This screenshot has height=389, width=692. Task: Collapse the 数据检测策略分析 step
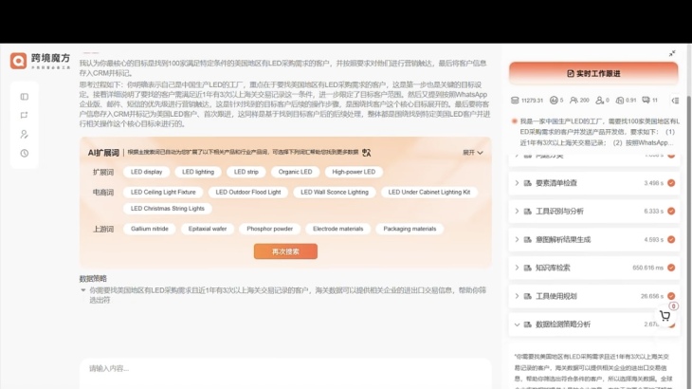[517, 324]
